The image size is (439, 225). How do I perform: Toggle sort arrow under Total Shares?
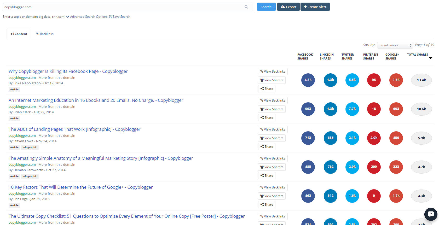coord(431,58)
